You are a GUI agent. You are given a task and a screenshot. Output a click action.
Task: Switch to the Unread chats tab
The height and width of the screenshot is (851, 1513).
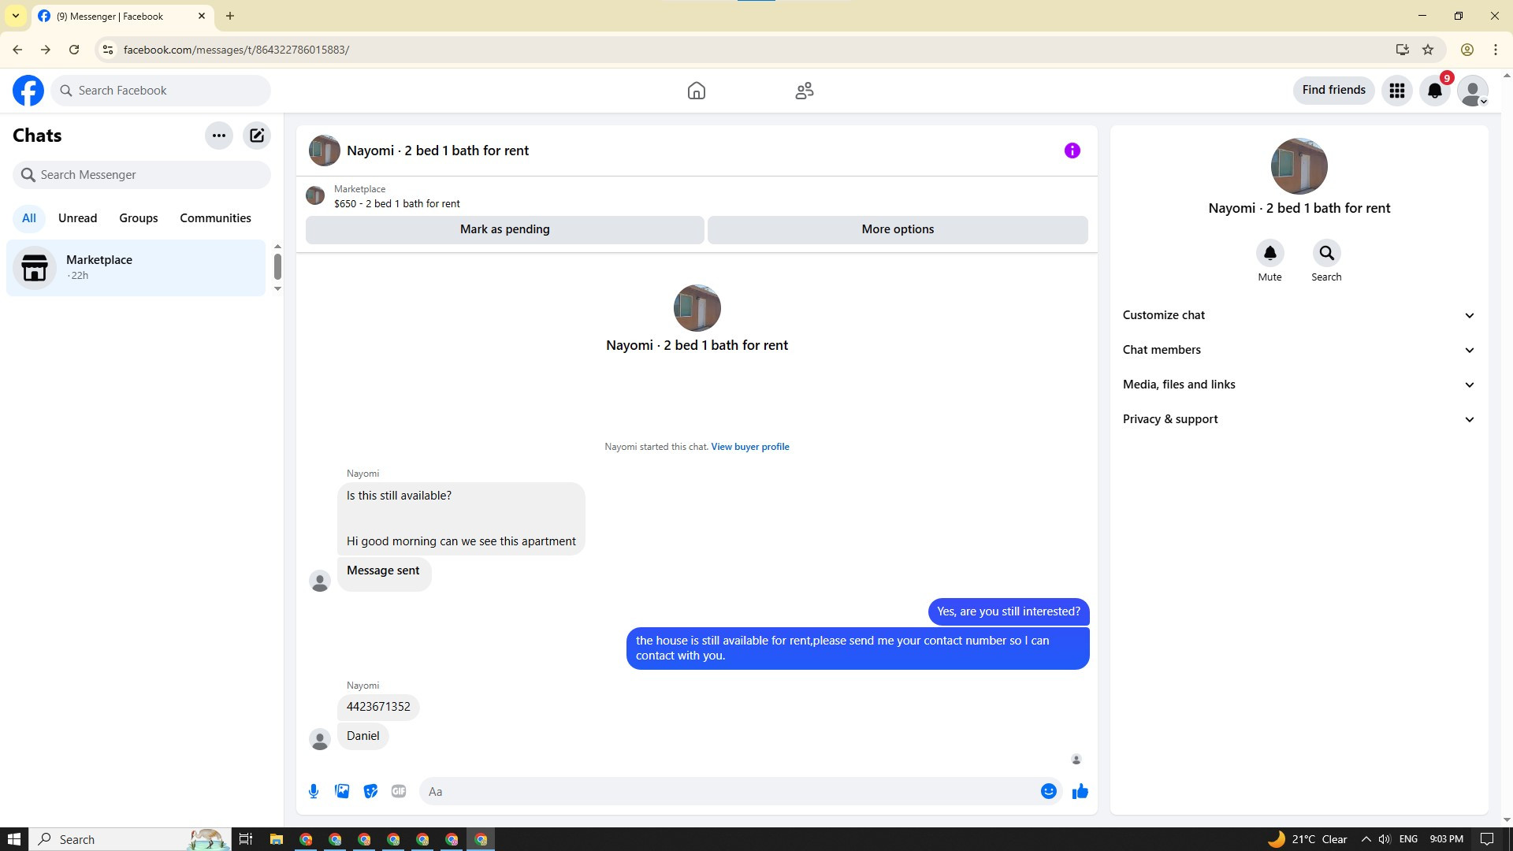[x=77, y=218]
